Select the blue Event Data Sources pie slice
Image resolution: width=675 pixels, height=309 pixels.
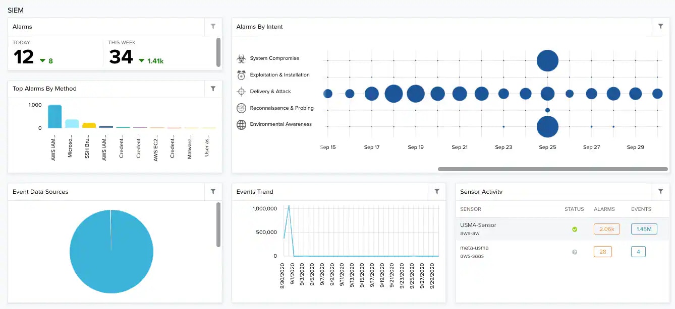point(111,252)
